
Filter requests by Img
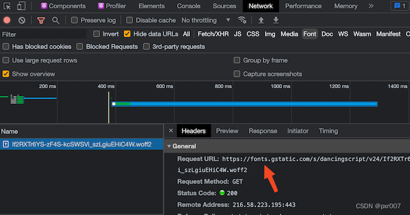click(x=270, y=34)
